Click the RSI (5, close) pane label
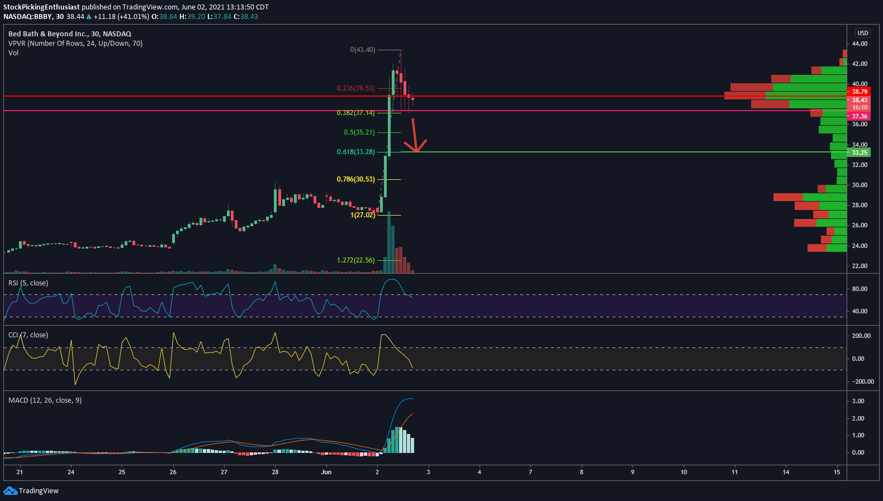The height and width of the screenshot is (501, 883). (28, 283)
